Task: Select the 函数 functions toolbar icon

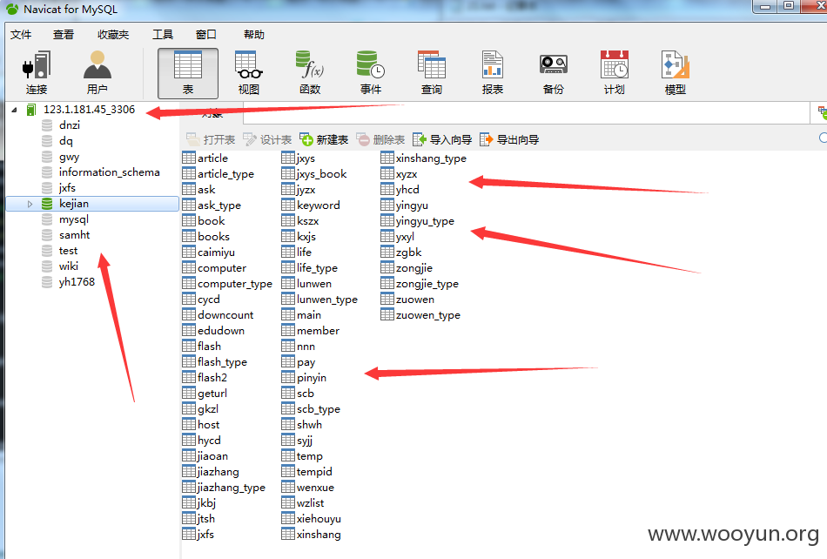Action: pos(310,73)
